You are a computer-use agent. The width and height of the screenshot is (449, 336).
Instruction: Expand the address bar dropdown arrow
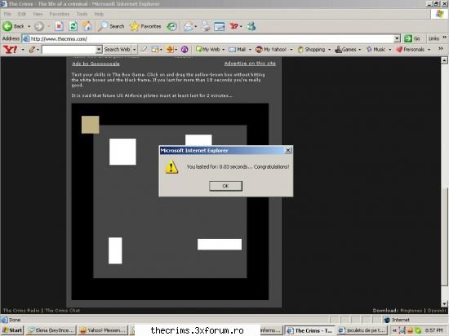[397, 38]
